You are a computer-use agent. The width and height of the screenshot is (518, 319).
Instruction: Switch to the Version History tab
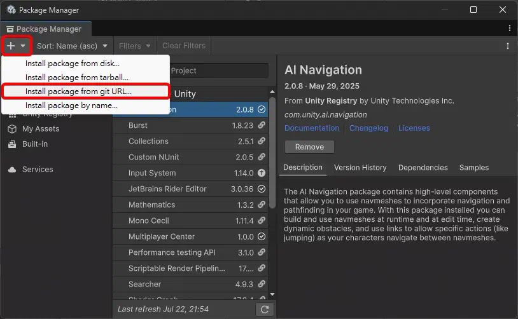click(x=360, y=168)
